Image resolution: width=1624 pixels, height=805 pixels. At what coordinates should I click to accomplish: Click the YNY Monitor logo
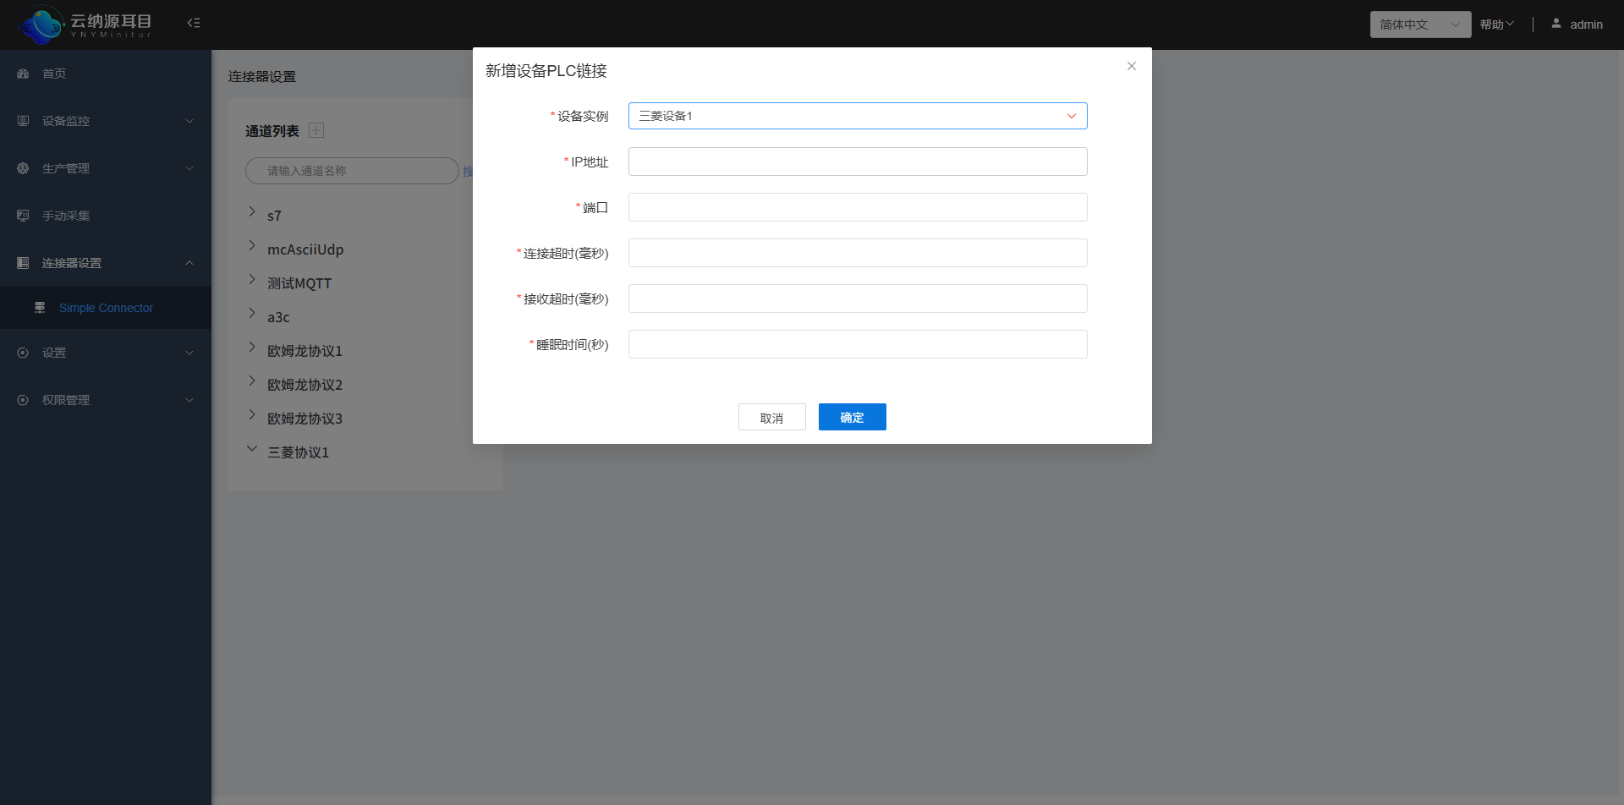(x=85, y=24)
